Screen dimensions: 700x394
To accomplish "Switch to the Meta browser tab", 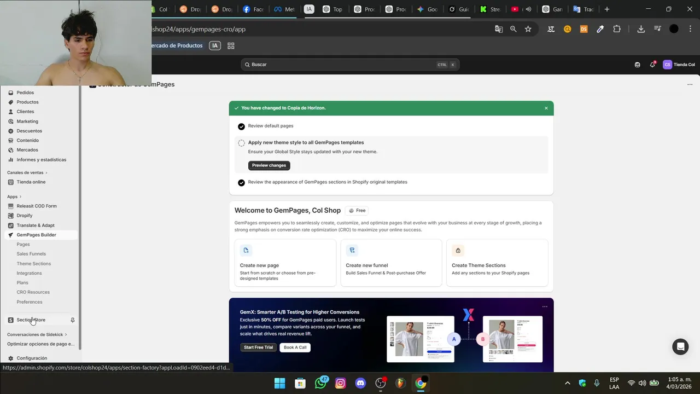I will (284, 9).
